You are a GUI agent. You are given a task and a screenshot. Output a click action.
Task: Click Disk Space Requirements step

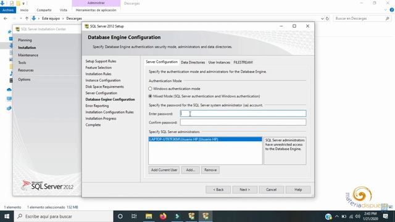tap(104, 86)
